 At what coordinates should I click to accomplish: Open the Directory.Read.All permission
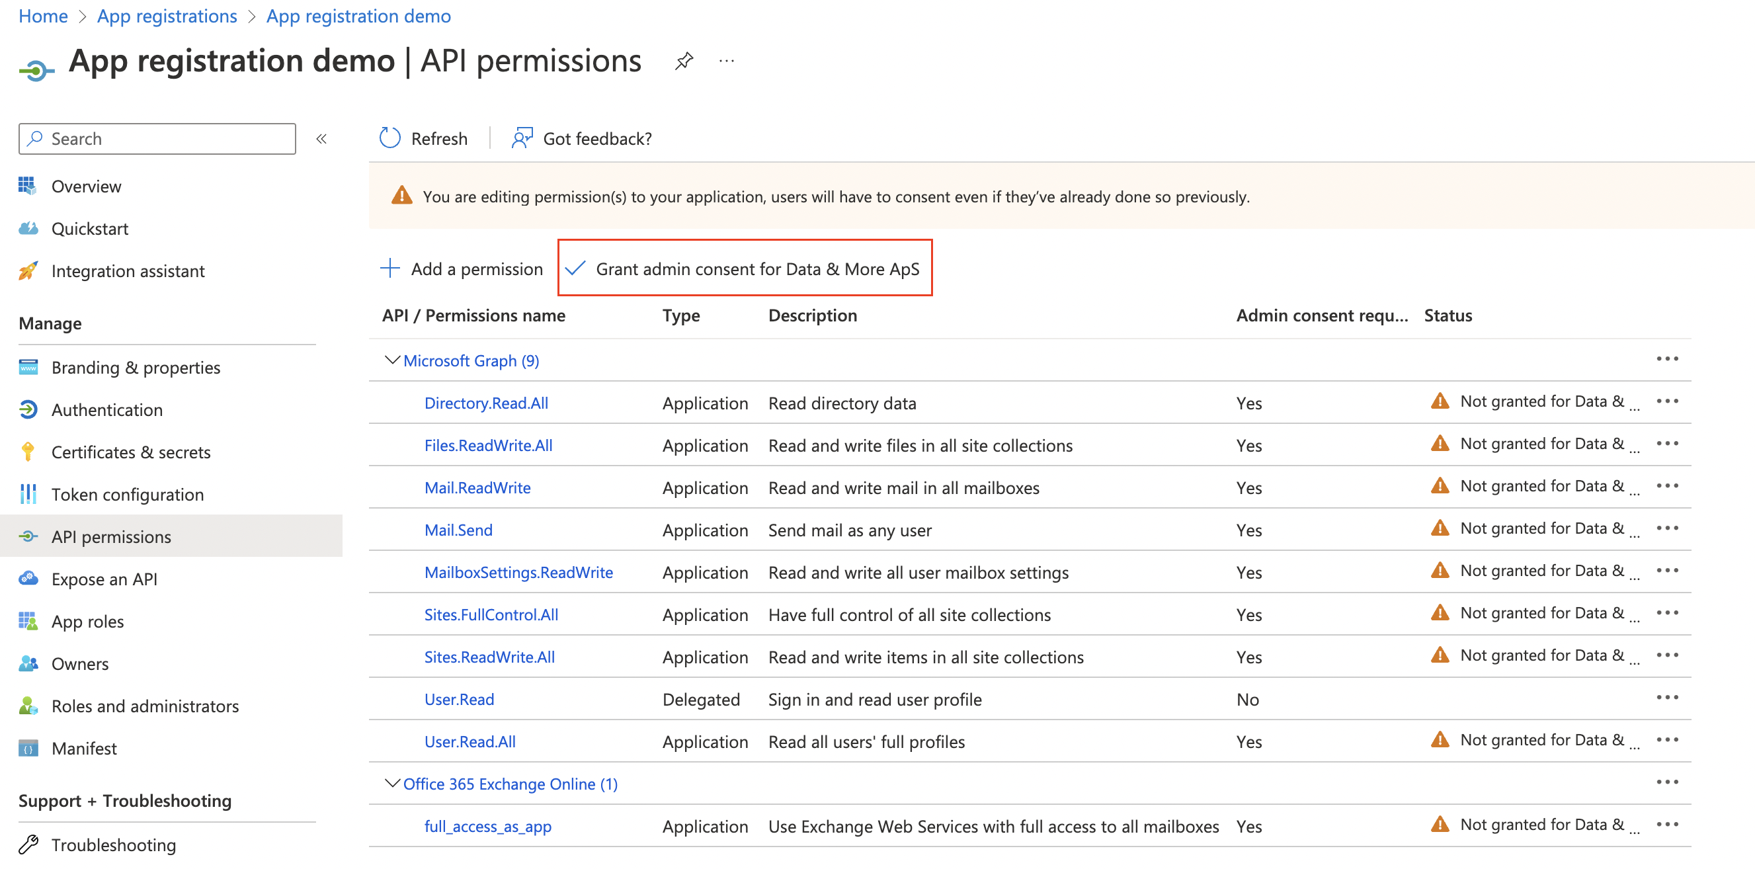(x=486, y=403)
